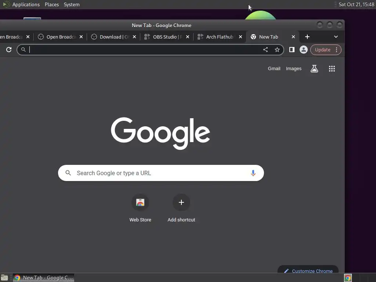Close the Download tab
This screenshot has width=376, height=282.
click(x=134, y=37)
